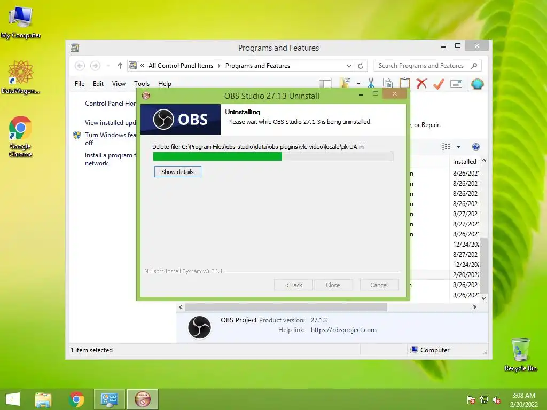This screenshot has width=547, height=410.
Task: Open Turn Windows features on or off
Action: tap(110, 139)
